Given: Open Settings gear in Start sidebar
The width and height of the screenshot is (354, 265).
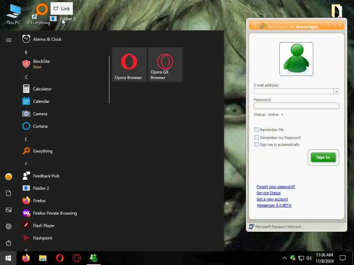Looking at the screenshot, I should [x=9, y=226].
